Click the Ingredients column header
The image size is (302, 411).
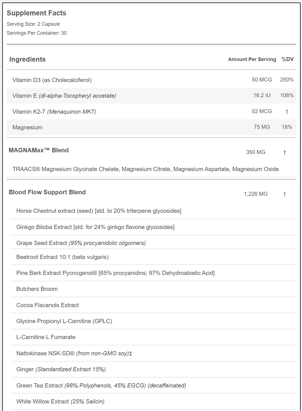27,59
